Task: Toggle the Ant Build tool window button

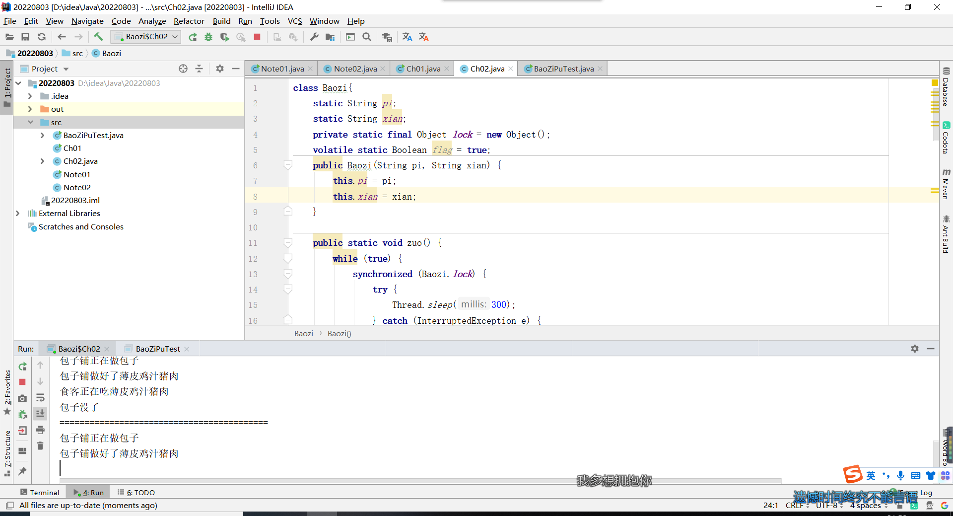Action: coord(946,234)
